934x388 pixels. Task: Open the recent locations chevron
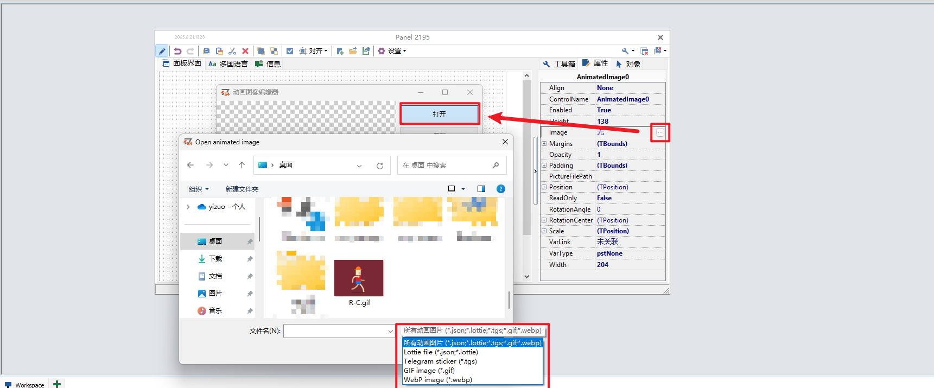coord(226,165)
